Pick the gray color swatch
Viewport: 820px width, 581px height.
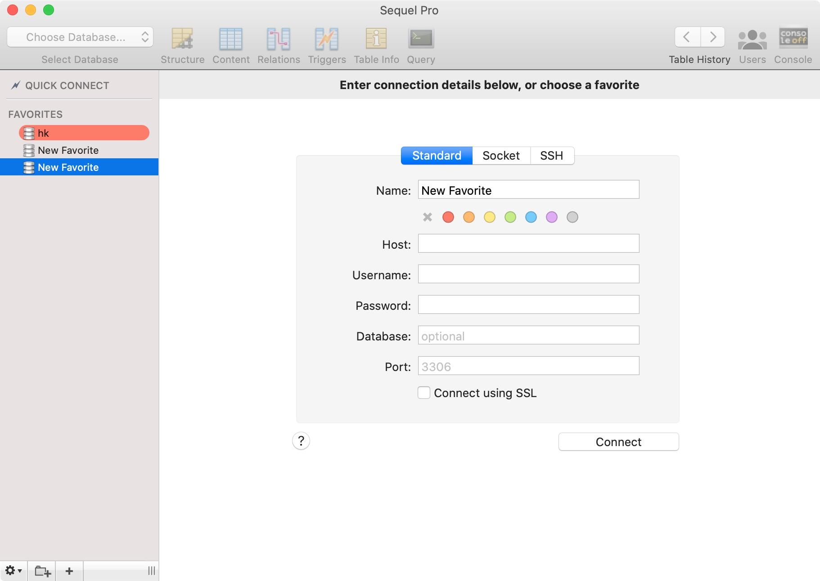(x=572, y=217)
